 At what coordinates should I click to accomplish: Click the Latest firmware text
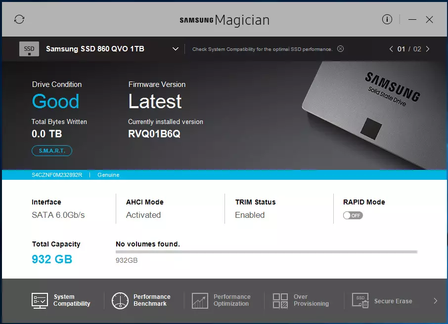(x=155, y=101)
